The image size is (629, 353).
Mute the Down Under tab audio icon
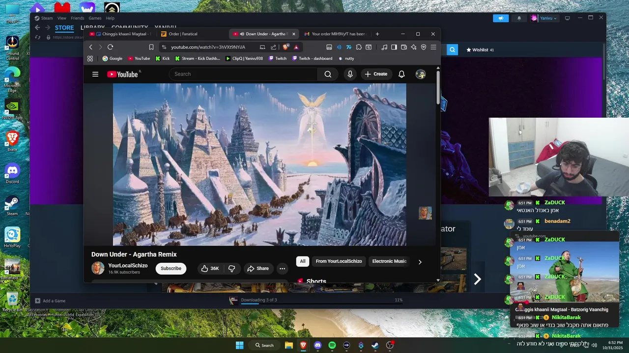[x=242, y=34]
